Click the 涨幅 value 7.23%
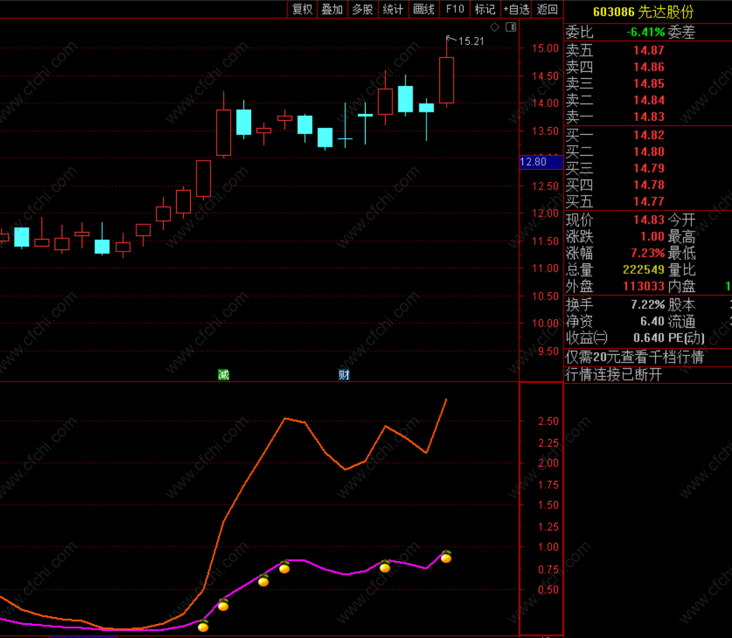 tap(647, 254)
